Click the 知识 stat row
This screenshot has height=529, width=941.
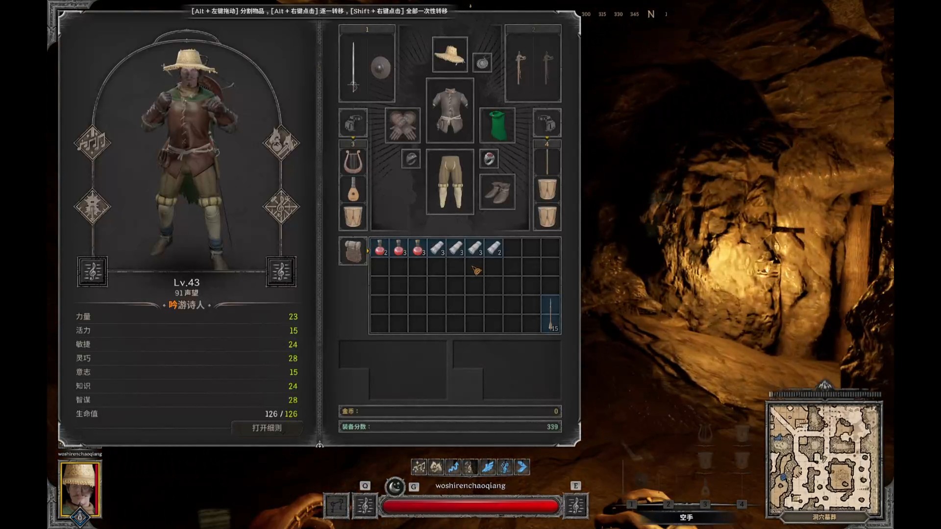pos(187,386)
